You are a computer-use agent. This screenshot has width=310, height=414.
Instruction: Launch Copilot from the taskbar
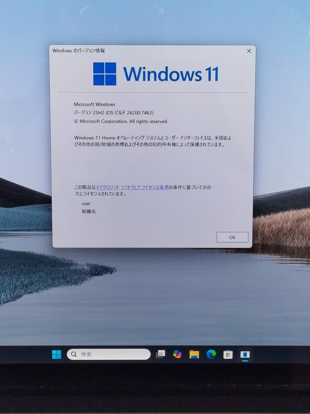tap(177, 354)
